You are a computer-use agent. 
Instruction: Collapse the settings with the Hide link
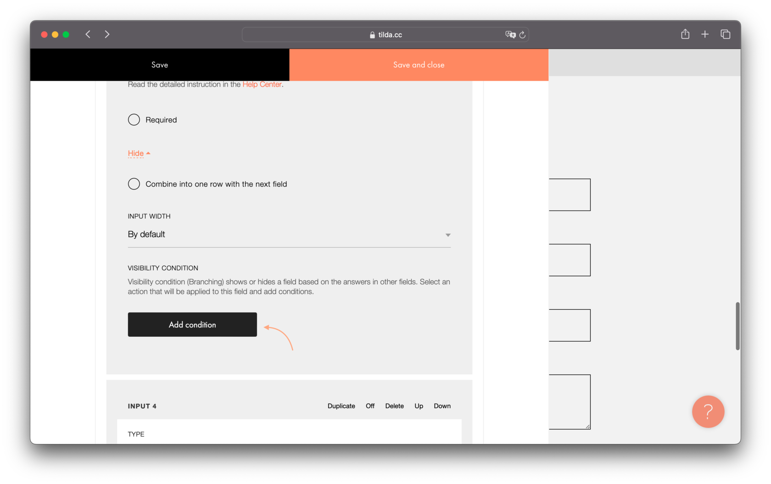[x=135, y=153]
